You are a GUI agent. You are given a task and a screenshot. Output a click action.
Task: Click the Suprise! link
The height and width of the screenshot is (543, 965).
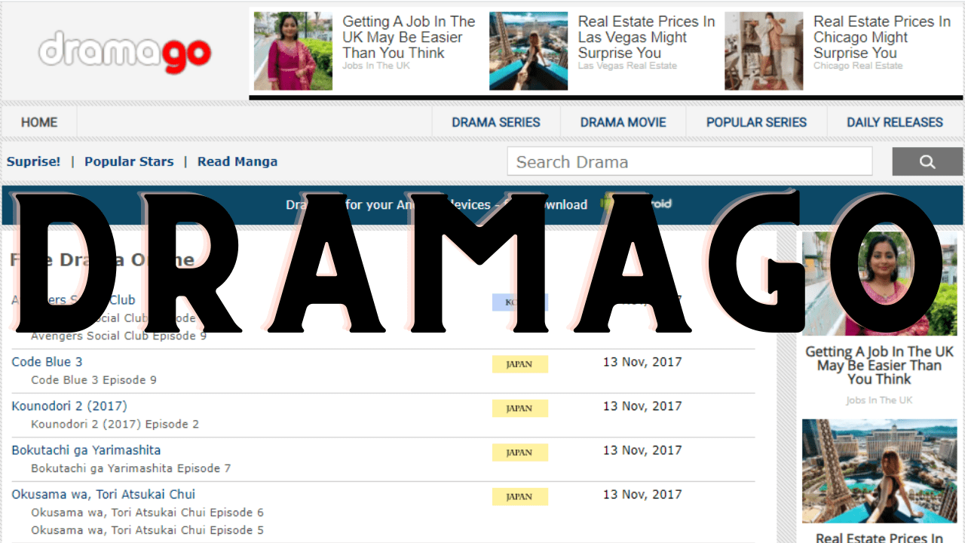(34, 161)
